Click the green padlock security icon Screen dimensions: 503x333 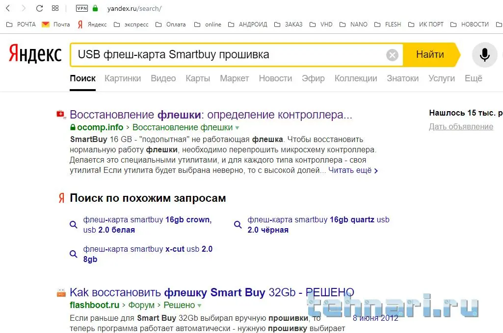(95, 8)
